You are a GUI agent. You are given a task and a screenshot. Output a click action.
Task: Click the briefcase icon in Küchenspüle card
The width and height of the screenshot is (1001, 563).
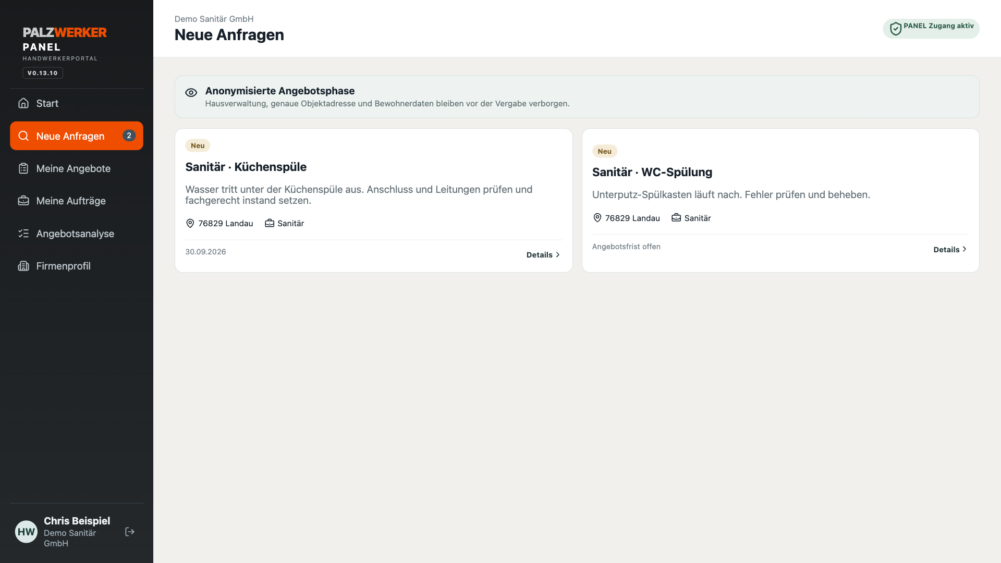[270, 223]
